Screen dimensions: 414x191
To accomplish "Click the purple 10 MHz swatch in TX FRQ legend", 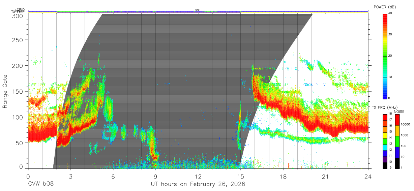I will click(385, 159).
